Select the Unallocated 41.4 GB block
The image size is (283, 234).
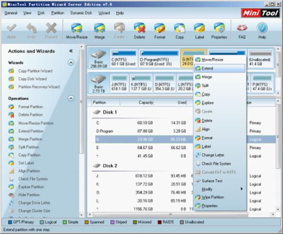[x=261, y=58]
